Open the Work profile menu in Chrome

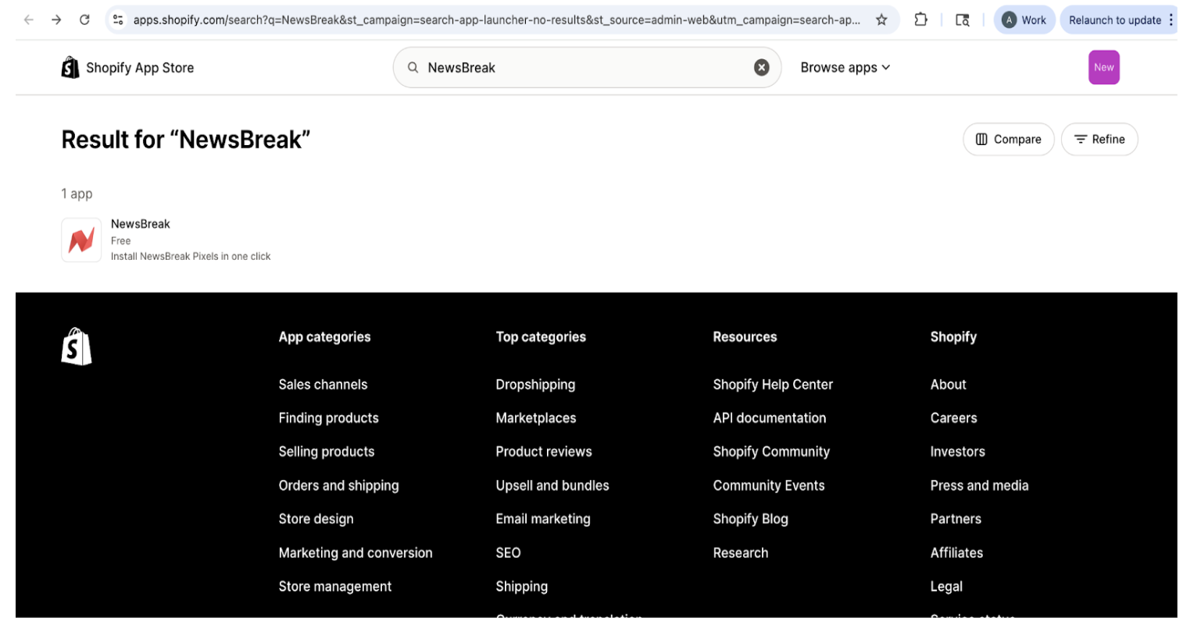tap(1024, 20)
